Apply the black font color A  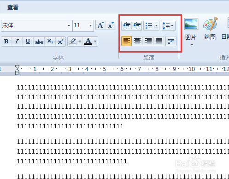(88, 42)
